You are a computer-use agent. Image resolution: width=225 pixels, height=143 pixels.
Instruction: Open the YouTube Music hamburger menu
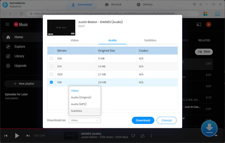click(7, 24)
